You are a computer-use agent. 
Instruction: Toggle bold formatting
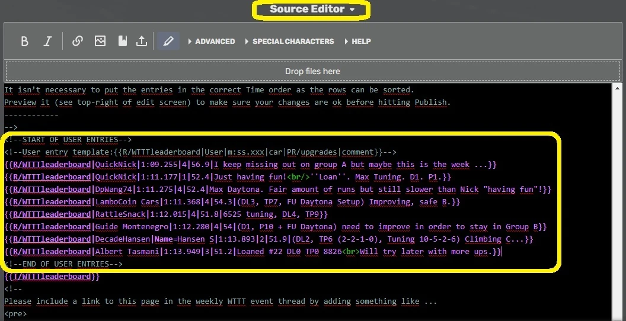pyautogui.click(x=25, y=41)
